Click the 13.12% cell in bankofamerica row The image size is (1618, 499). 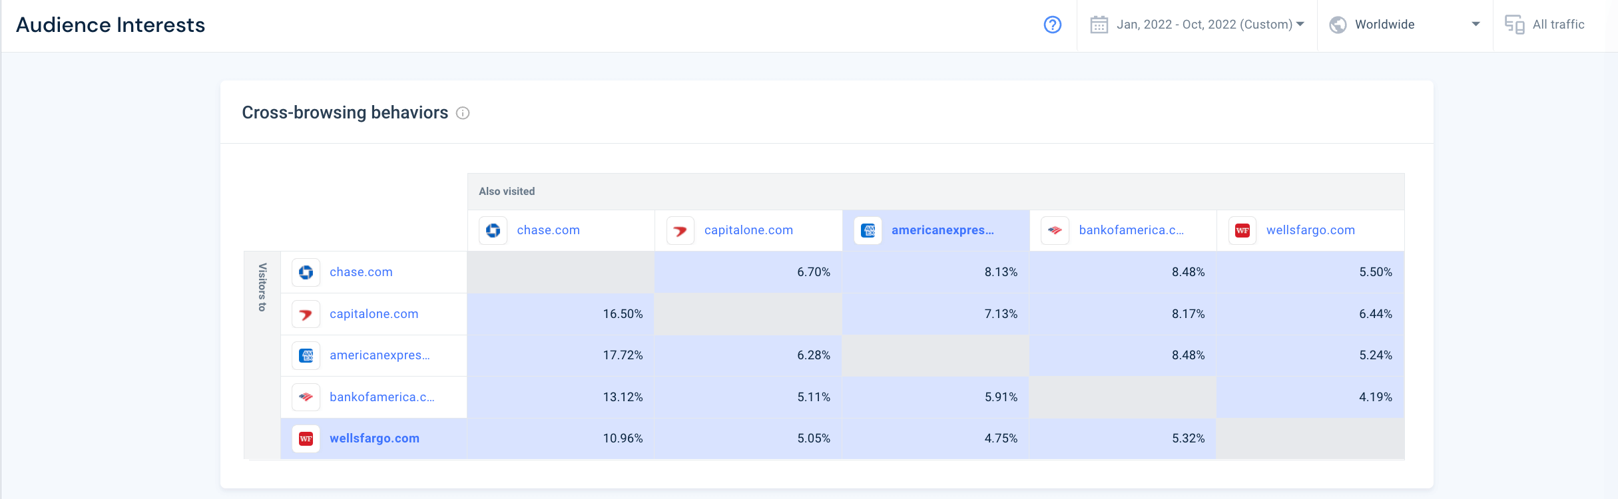pos(561,397)
